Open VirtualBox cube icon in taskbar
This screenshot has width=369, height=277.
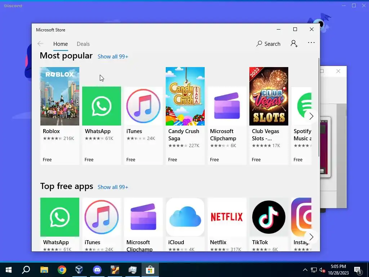tap(79, 270)
